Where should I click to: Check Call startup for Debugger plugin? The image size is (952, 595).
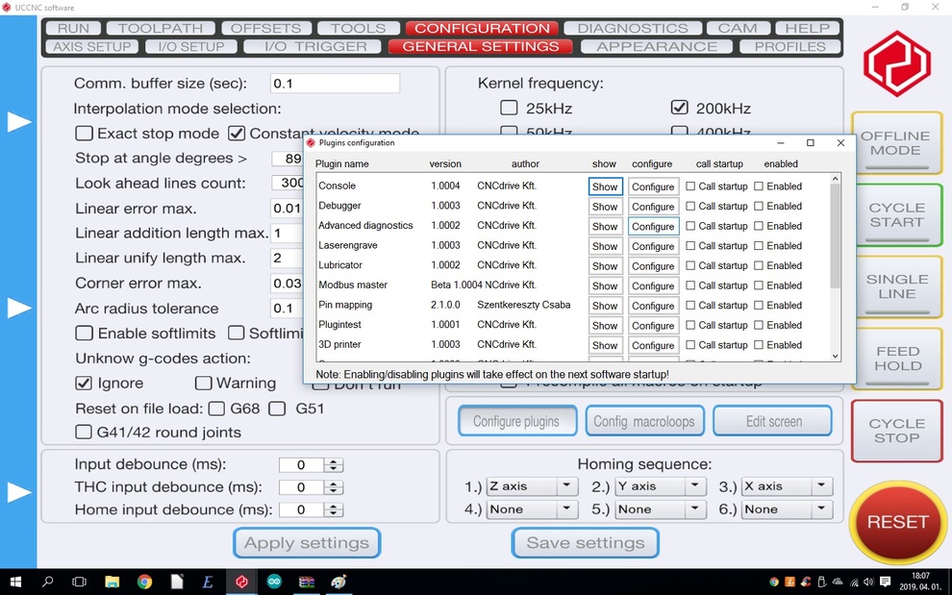[x=690, y=207]
